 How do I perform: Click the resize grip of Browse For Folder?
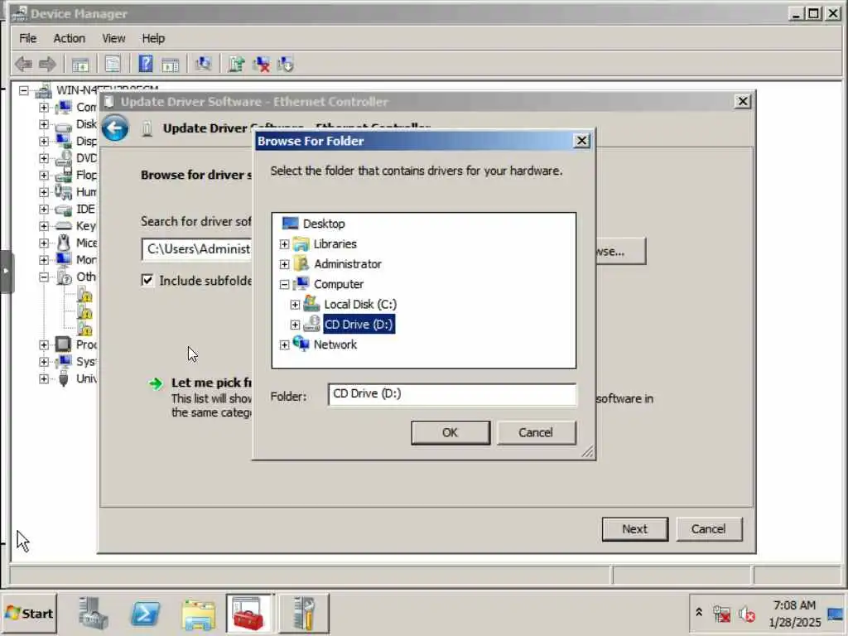click(588, 451)
